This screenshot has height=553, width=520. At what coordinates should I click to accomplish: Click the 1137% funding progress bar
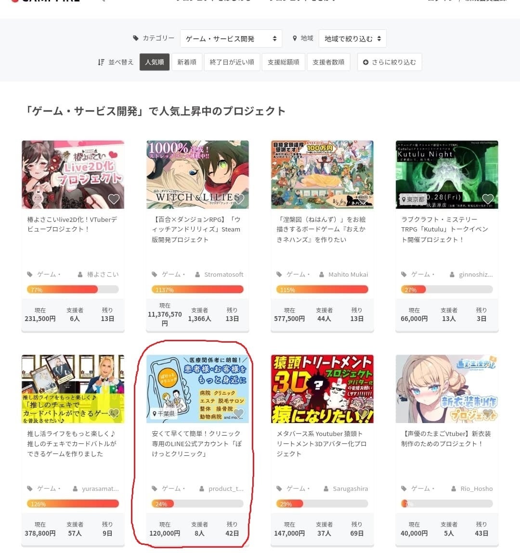coord(197,290)
